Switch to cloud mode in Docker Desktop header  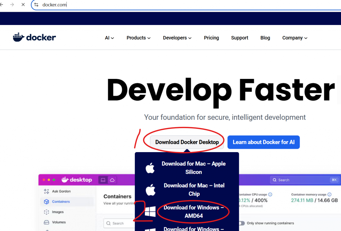click(112, 180)
